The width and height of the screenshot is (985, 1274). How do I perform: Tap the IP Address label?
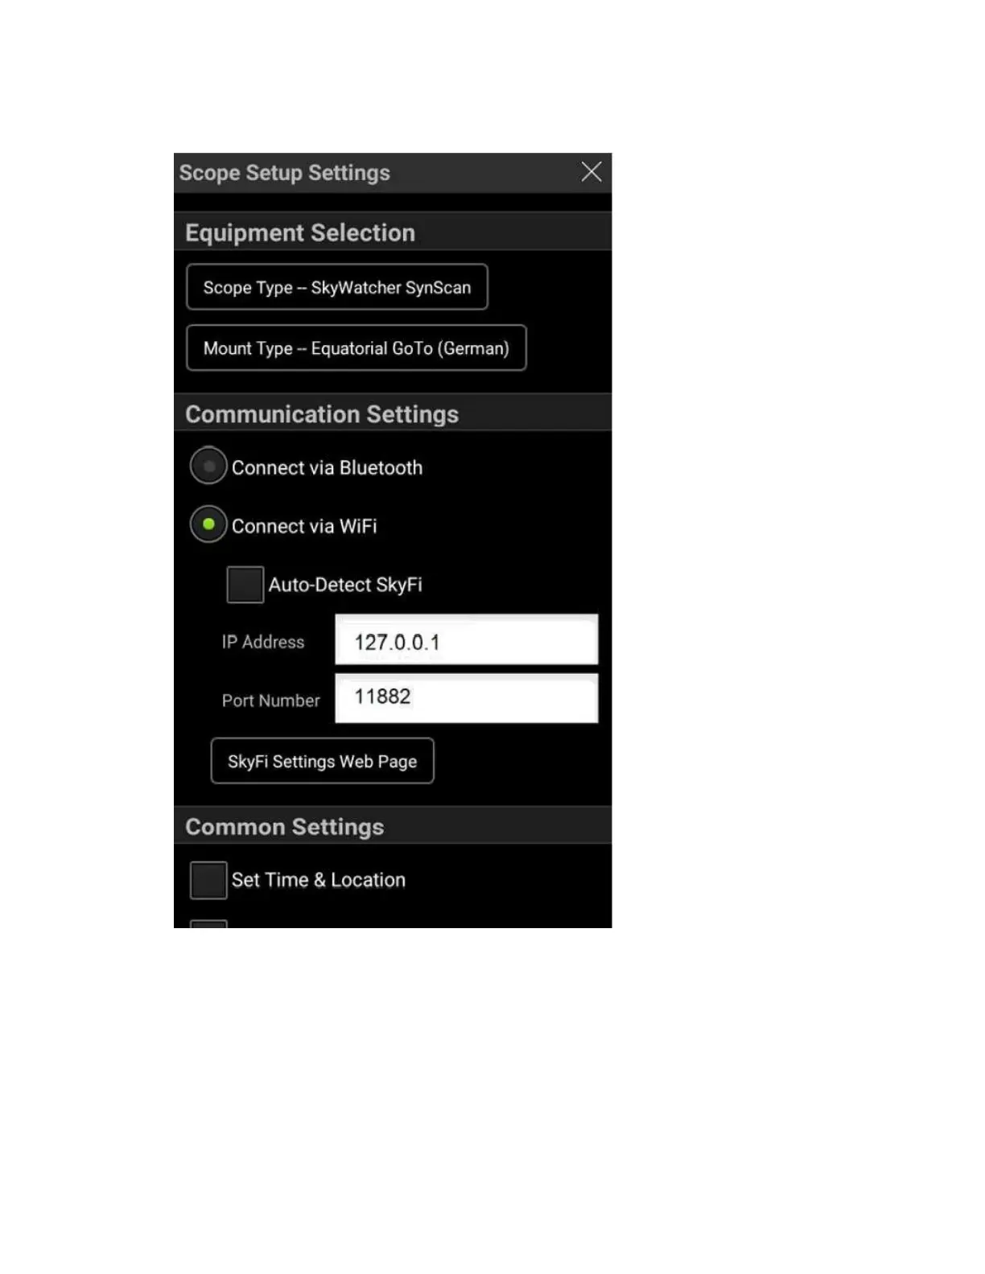point(263,642)
